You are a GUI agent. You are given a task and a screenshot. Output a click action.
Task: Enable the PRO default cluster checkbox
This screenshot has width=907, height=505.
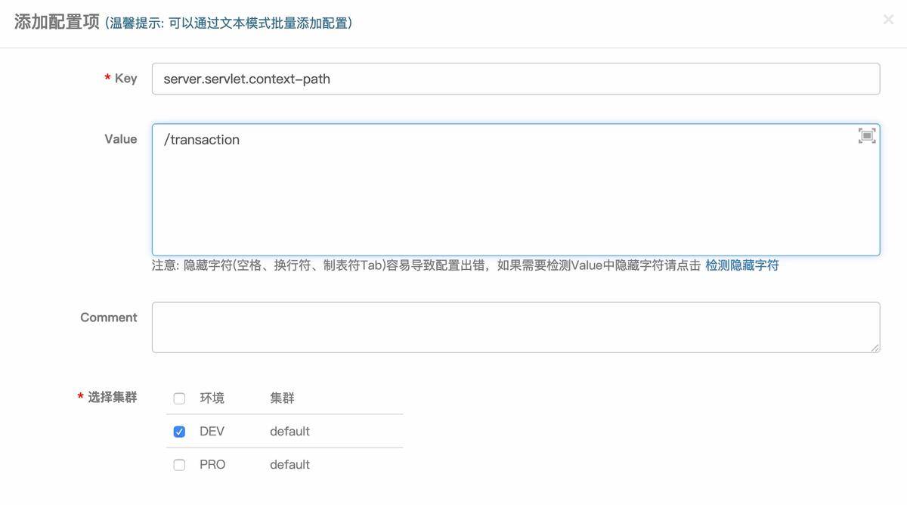click(178, 463)
